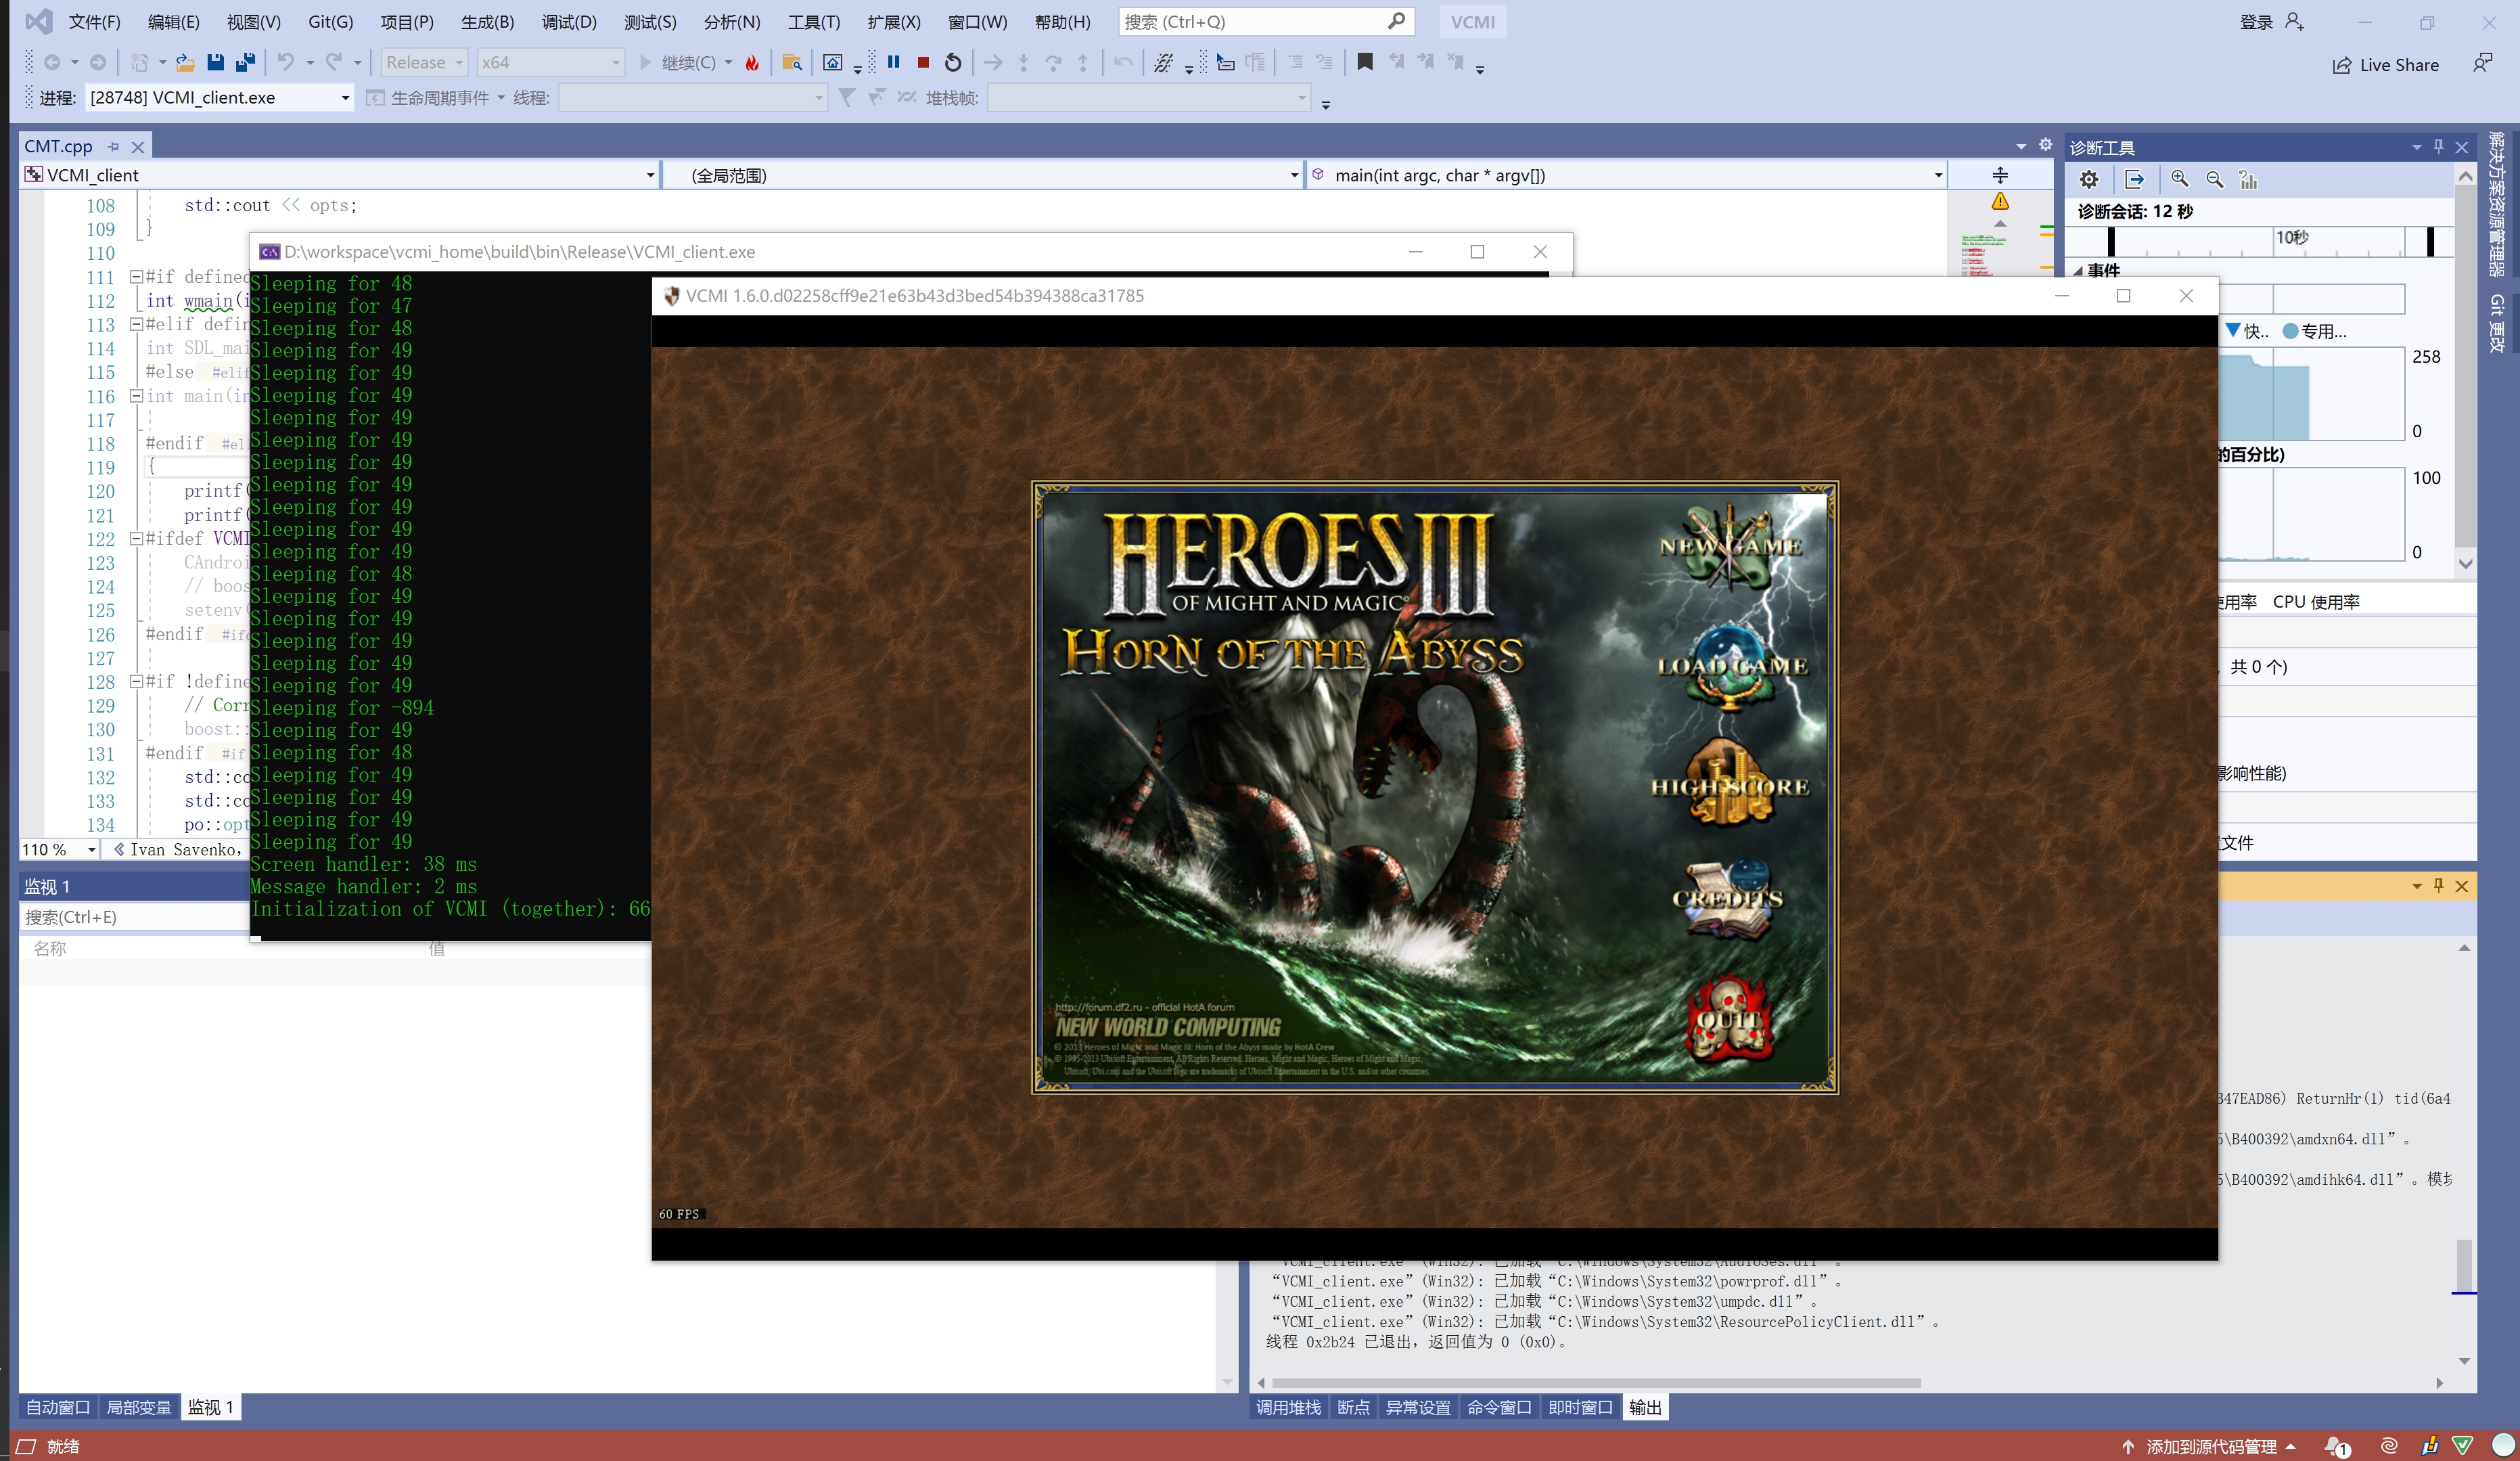The image size is (2520, 1461).
Task: Stop debugging with red square icon
Action: point(923,62)
